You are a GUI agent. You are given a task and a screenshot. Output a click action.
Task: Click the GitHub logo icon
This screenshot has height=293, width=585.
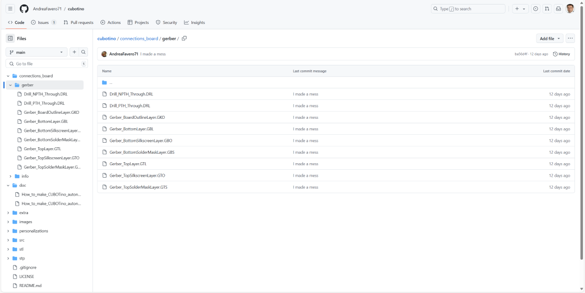24,8
